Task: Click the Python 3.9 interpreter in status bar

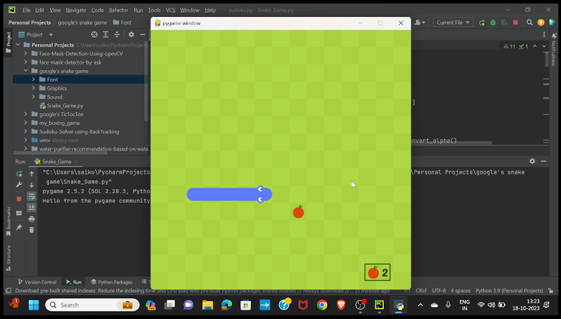Action: 509,291
